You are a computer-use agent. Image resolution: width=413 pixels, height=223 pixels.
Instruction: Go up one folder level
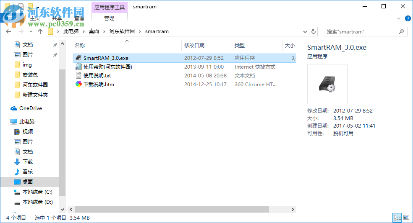[x=40, y=31]
